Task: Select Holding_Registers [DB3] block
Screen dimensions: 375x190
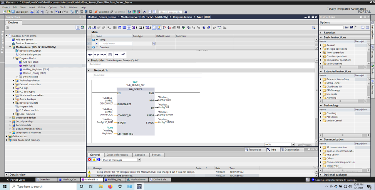Action: pyautogui.click(x=36, y=69)
